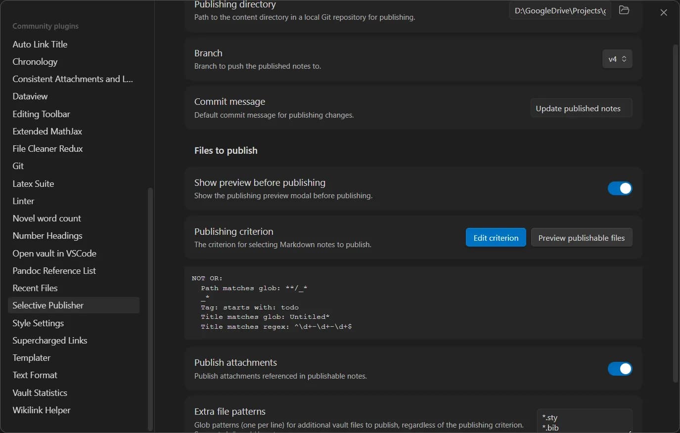Click the 'Files to publish' heading
The image size is (680, 433).
(226, 151)
